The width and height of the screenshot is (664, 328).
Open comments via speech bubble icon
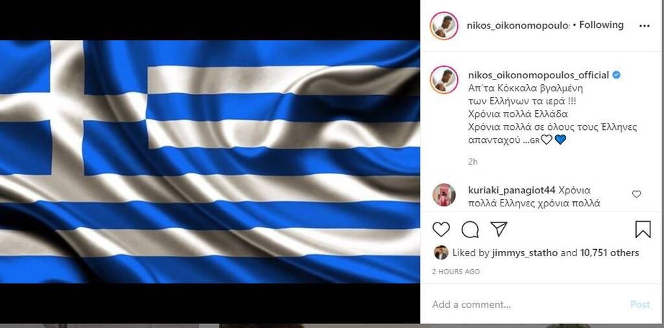click(470, 230)
